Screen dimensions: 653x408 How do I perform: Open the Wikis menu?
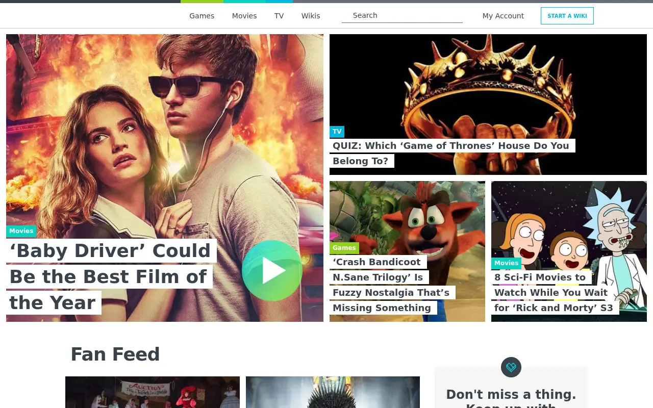tap(311, 16)
